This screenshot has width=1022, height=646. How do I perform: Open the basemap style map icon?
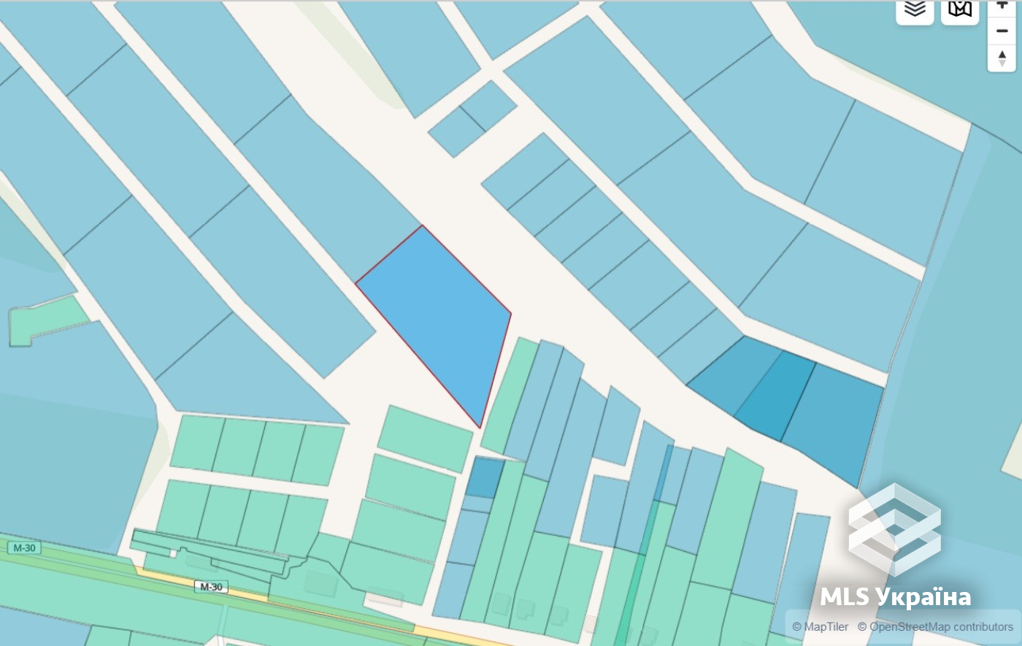click(x=960, y=10)
